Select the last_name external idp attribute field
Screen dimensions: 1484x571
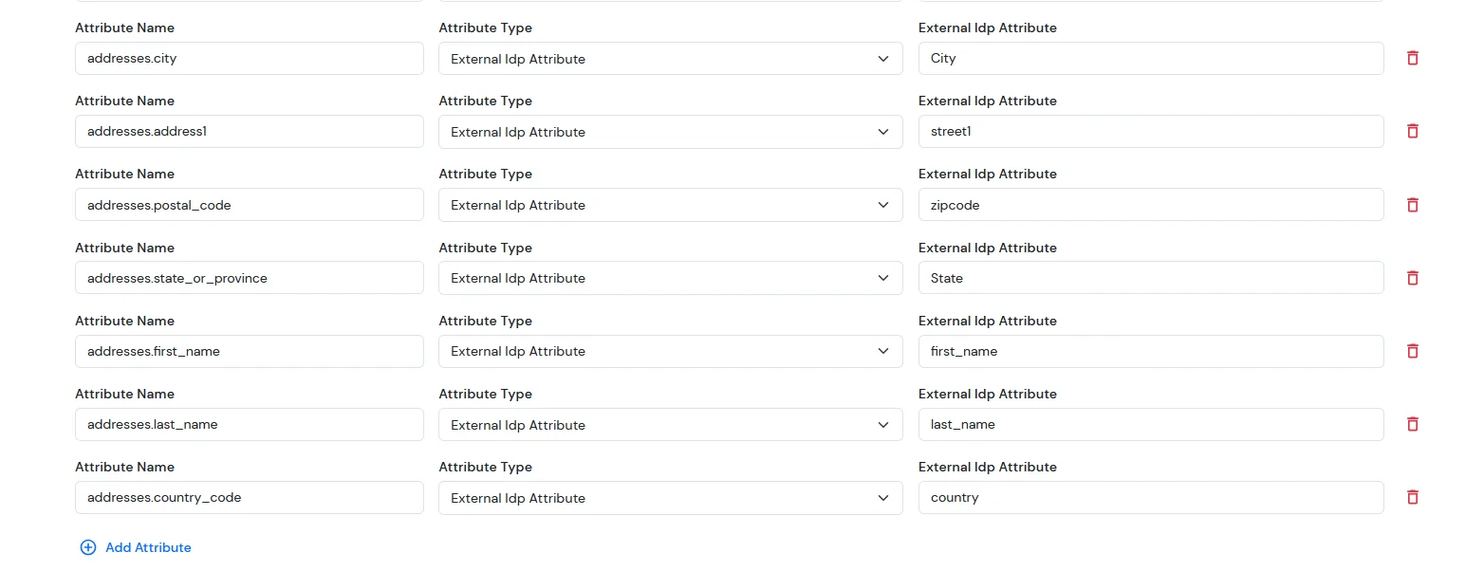1151,424
